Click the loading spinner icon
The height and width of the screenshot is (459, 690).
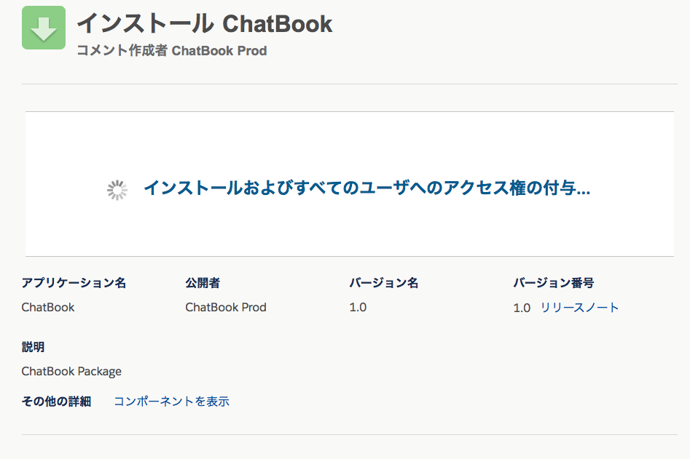[x=117, y=190]
